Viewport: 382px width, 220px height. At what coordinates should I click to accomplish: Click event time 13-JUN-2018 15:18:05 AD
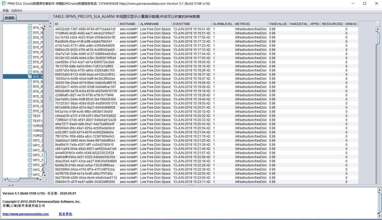192,62
